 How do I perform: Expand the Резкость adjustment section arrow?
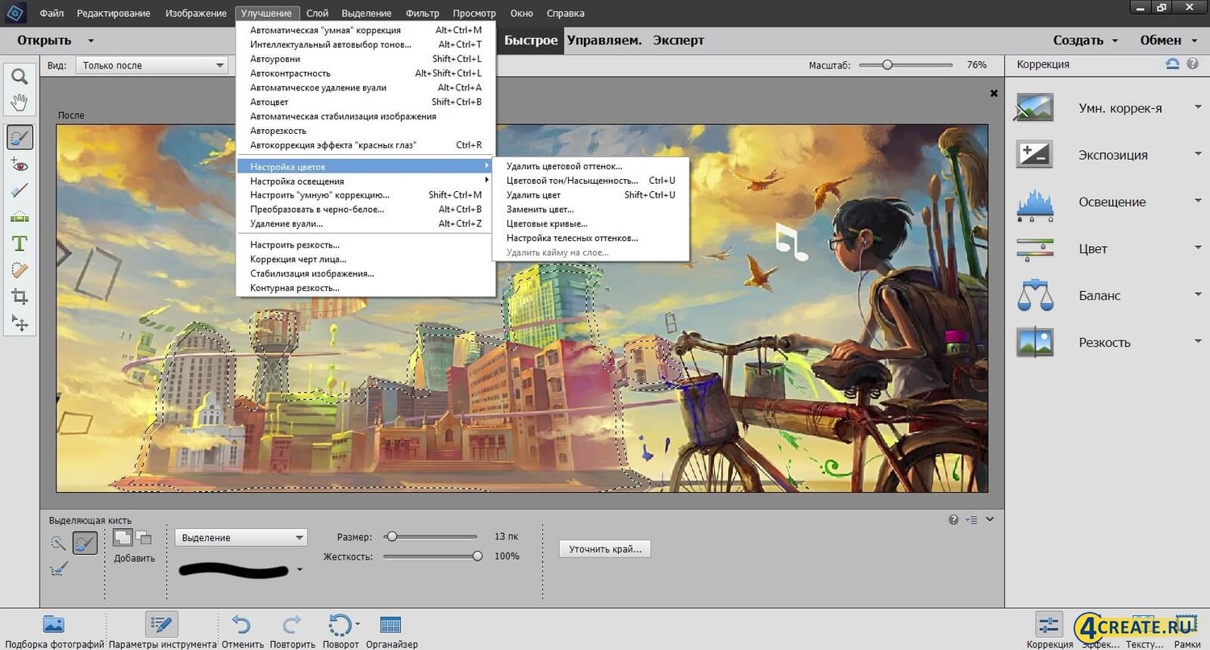tap(1198, 342)
